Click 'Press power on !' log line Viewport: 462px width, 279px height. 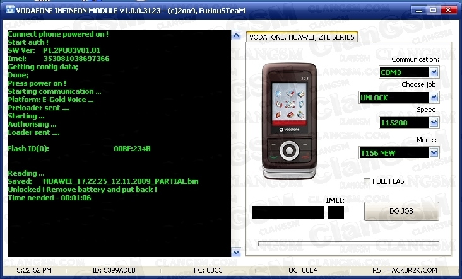click(37, 83)
